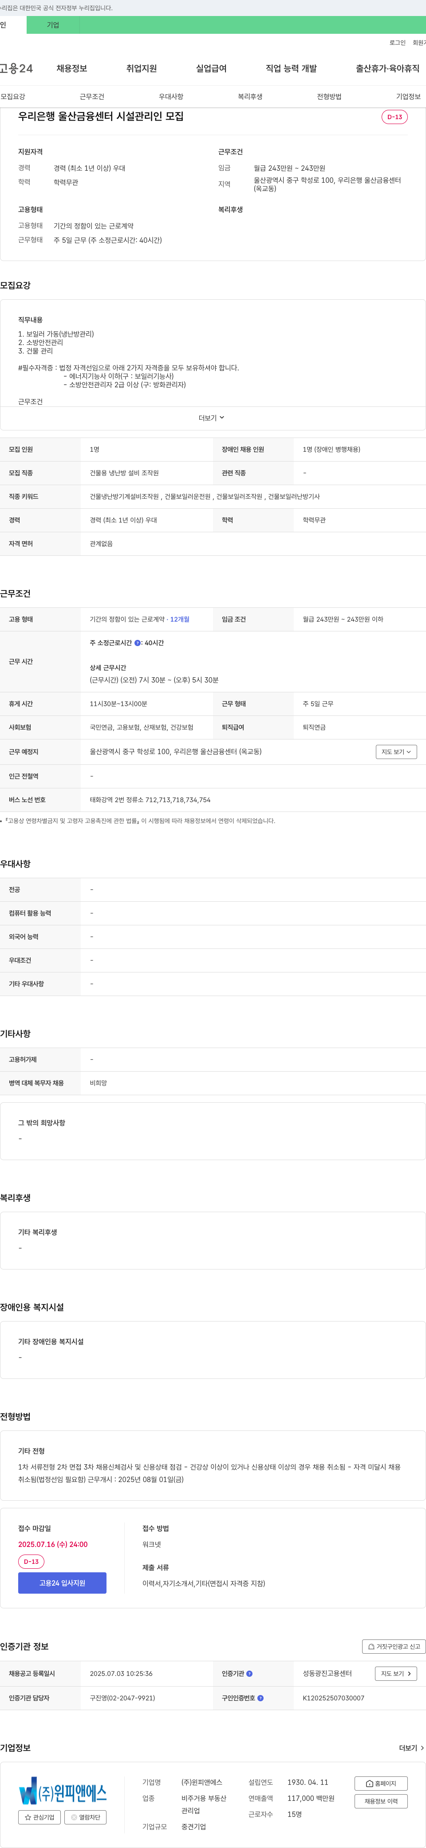Open company 홈페이지 button

(x=381, y=1784)
